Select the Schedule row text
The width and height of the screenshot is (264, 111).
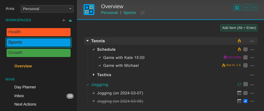106,49
